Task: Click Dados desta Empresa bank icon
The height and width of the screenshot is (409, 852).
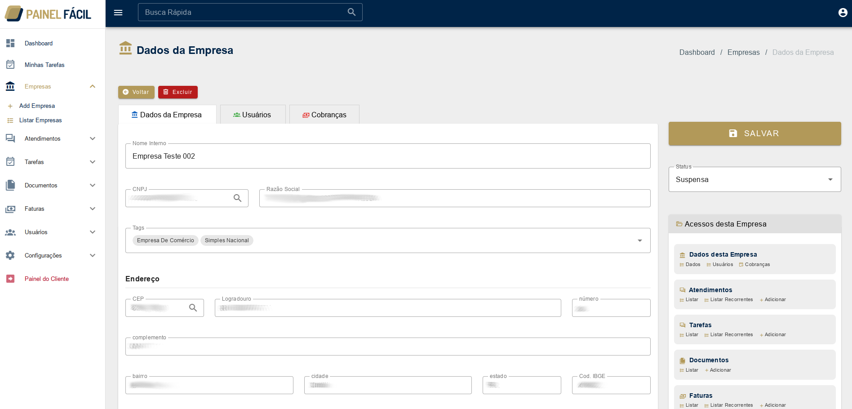Action: point(683,255)
